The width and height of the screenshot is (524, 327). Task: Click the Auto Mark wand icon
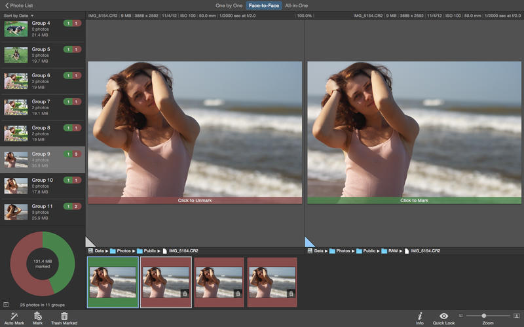pyautogui.click(x=14, y=315)
